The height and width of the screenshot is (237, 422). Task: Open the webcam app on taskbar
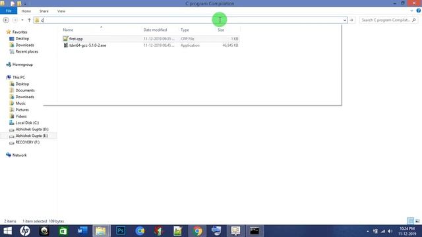(44, 231)
